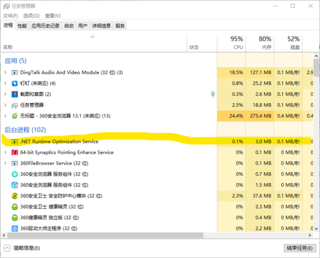Click the 18.5% CPU cell

point(231,72)
